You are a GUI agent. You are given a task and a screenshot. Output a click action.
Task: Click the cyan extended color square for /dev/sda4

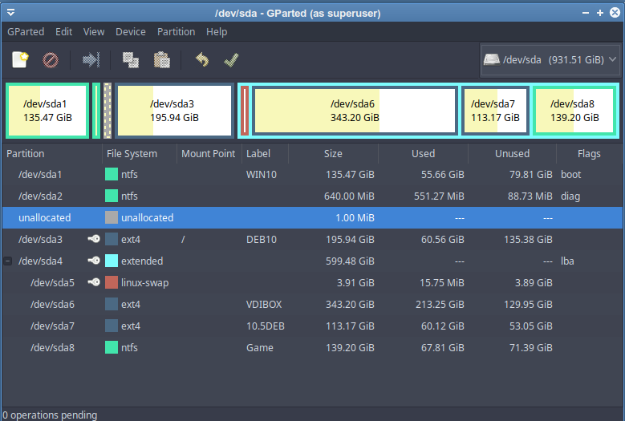click(x=112, y=261)
